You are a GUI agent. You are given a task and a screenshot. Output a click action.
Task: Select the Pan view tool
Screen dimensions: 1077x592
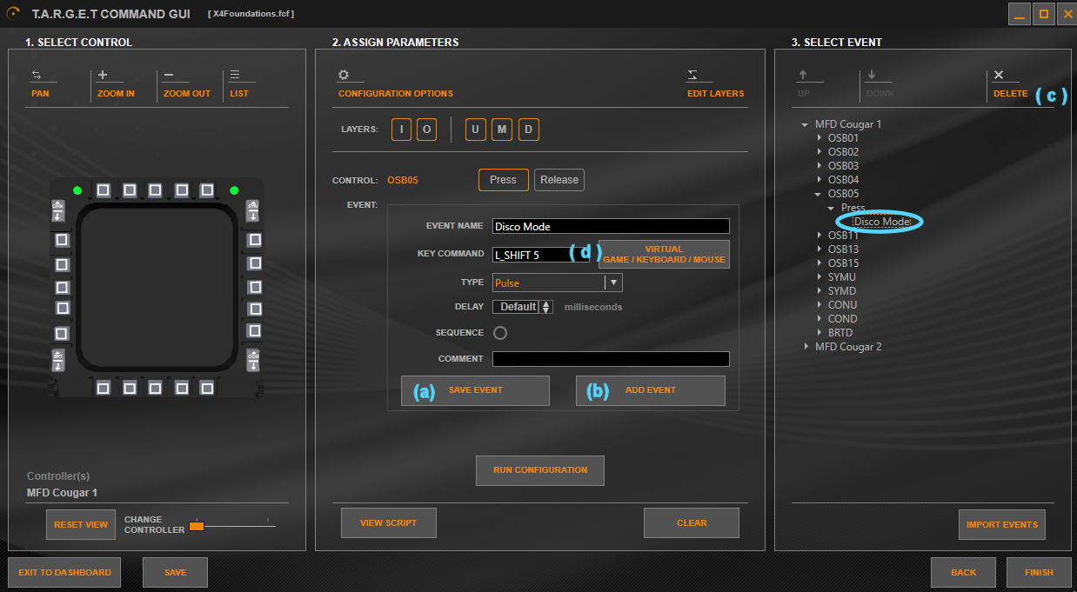pyautogui.click(x=40, y=83)
